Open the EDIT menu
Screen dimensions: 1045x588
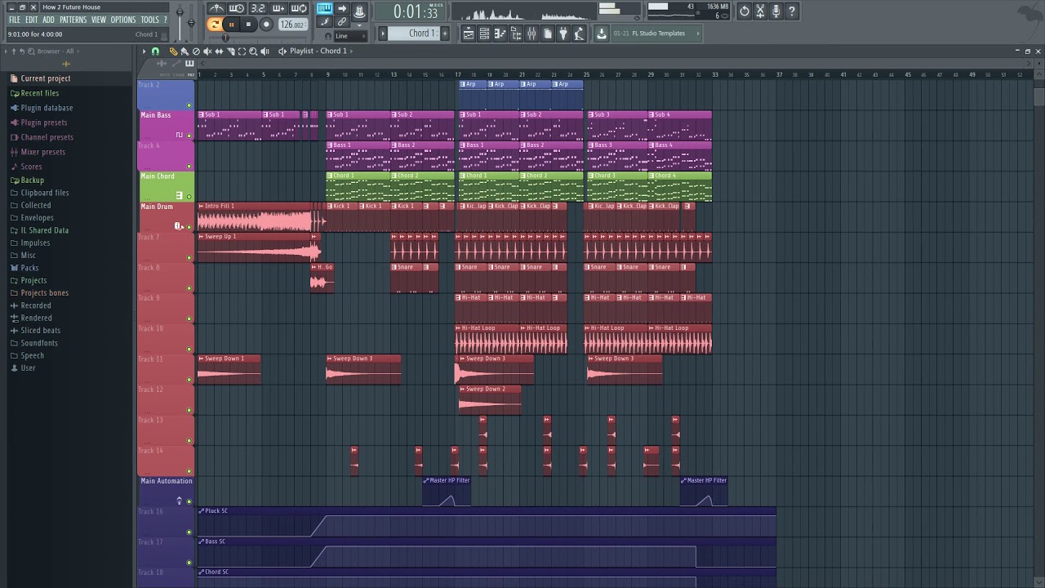(31, 20)
